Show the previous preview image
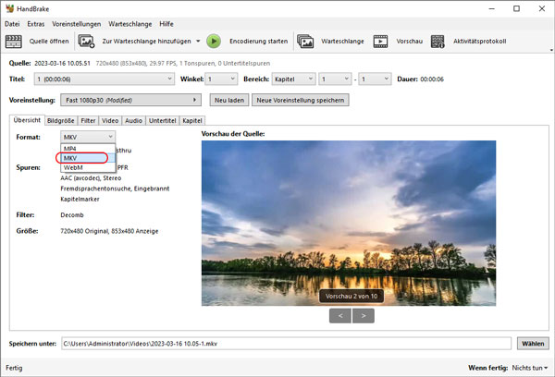 pyautogui.click(x=340, y=315)
